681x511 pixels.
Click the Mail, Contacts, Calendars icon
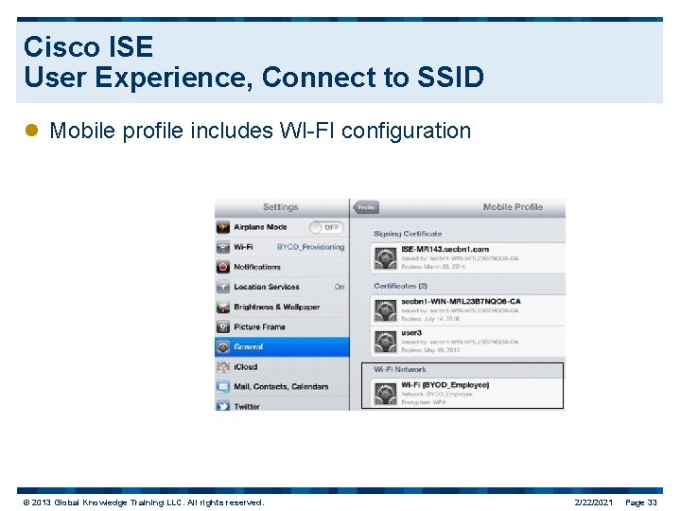(x=223, y=387)
